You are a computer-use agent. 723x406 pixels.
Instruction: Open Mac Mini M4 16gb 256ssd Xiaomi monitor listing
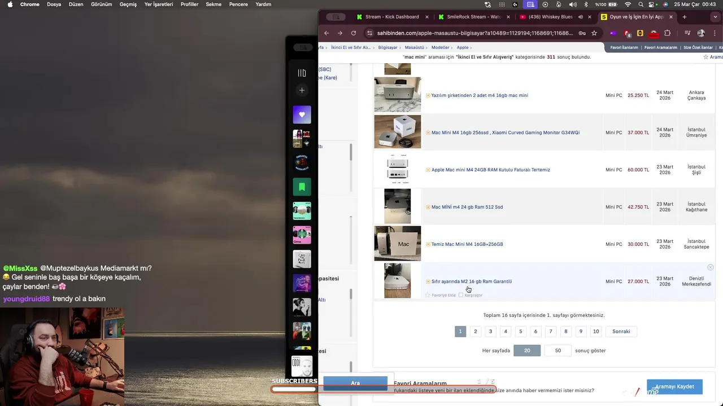pos(506,133)
